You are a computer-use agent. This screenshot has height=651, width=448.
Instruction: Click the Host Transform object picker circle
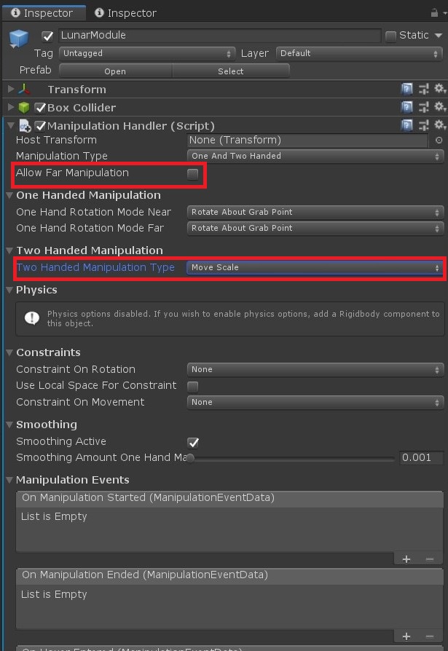[439, 141]
